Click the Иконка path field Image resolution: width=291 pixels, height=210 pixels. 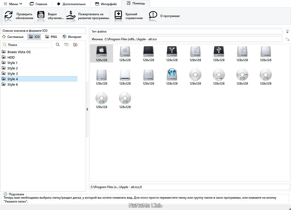tap(186, 39)
